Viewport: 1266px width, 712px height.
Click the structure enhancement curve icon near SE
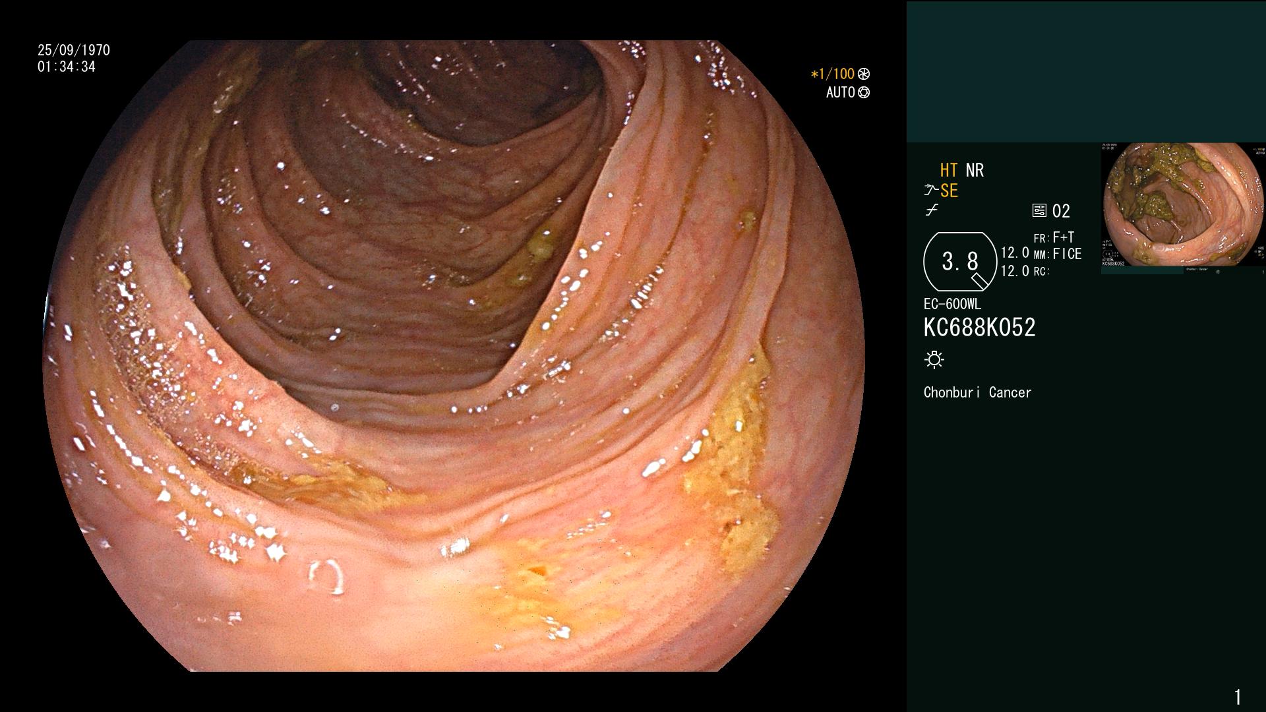(x=931, y=191)
